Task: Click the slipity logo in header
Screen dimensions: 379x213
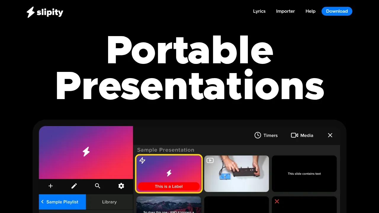Action: [45, 12]
